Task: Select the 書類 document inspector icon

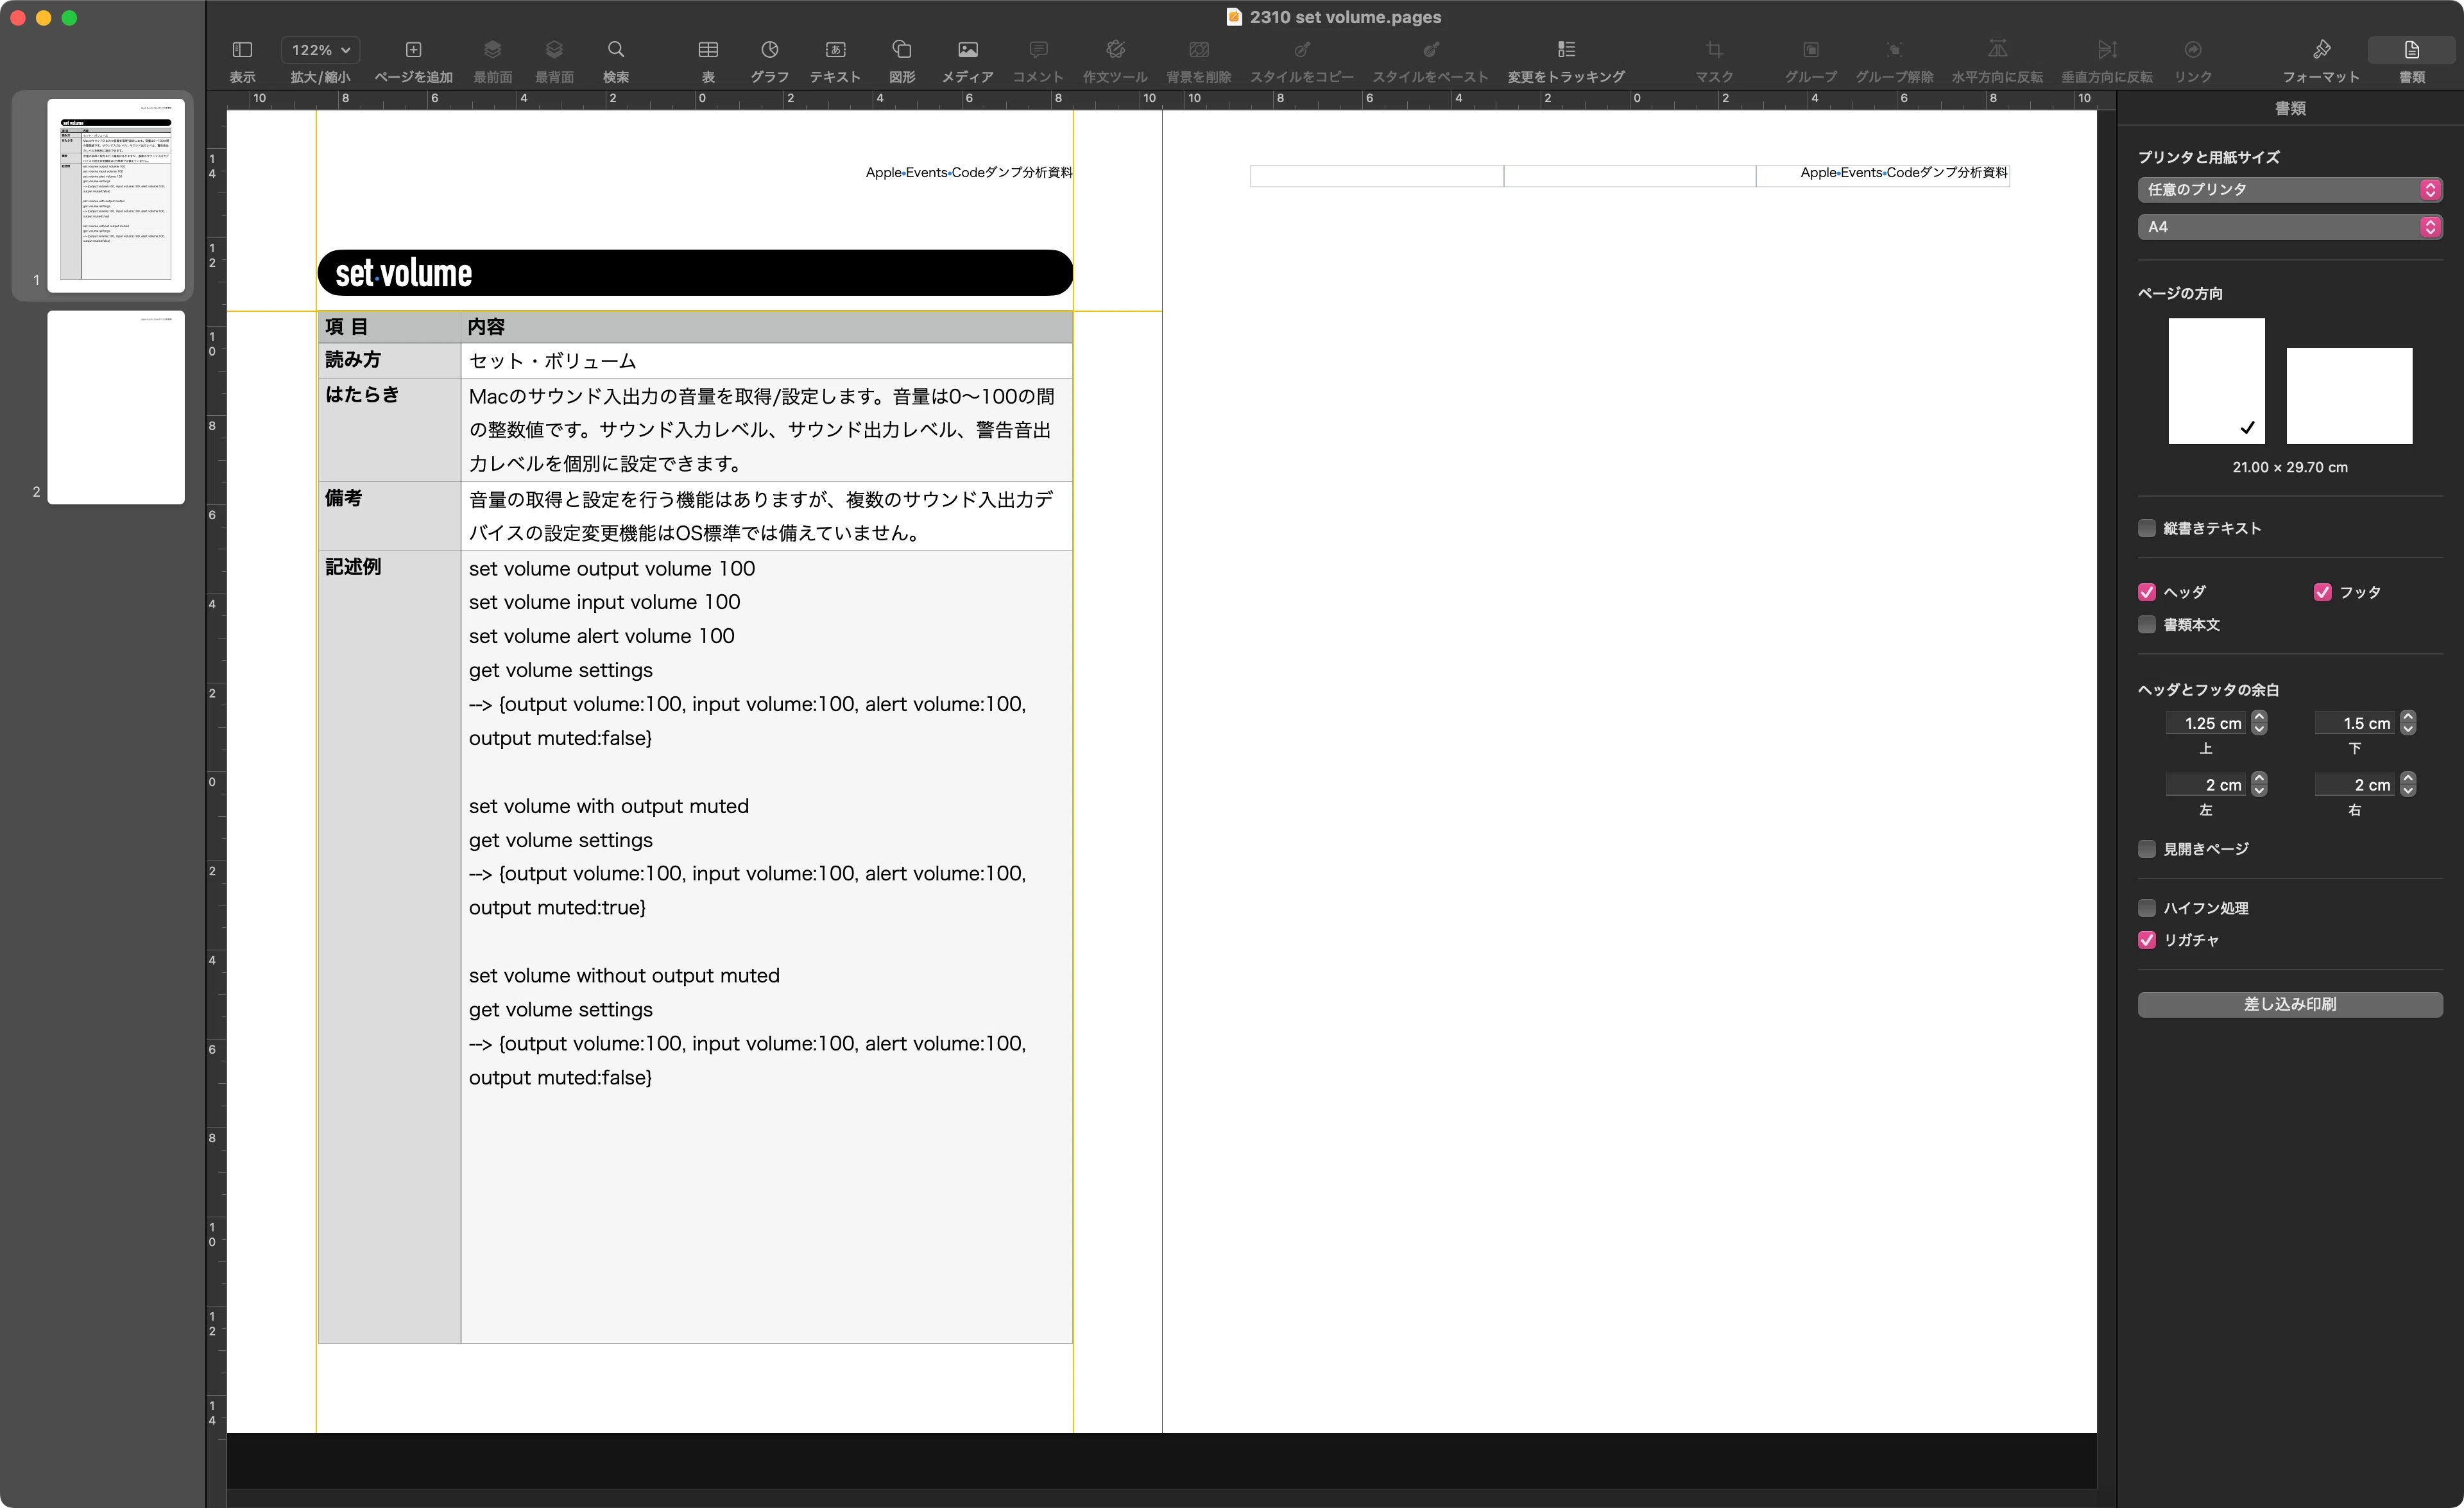Action: [x=2411, y=50]
